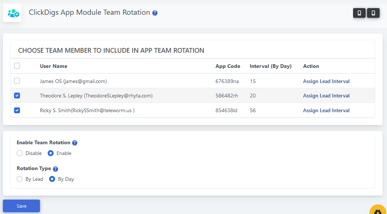Viewport: 387px width, 214px height.
Task: Choose the By Lead rotation type
Action: pyautogui.click(x=20, y=179)
